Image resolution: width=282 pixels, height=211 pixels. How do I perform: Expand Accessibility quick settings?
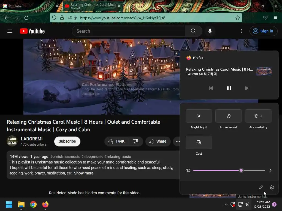coord(258,116)
